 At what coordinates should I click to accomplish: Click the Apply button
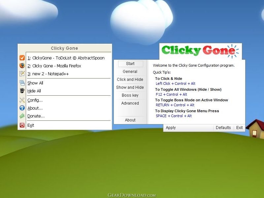point(171,128)
